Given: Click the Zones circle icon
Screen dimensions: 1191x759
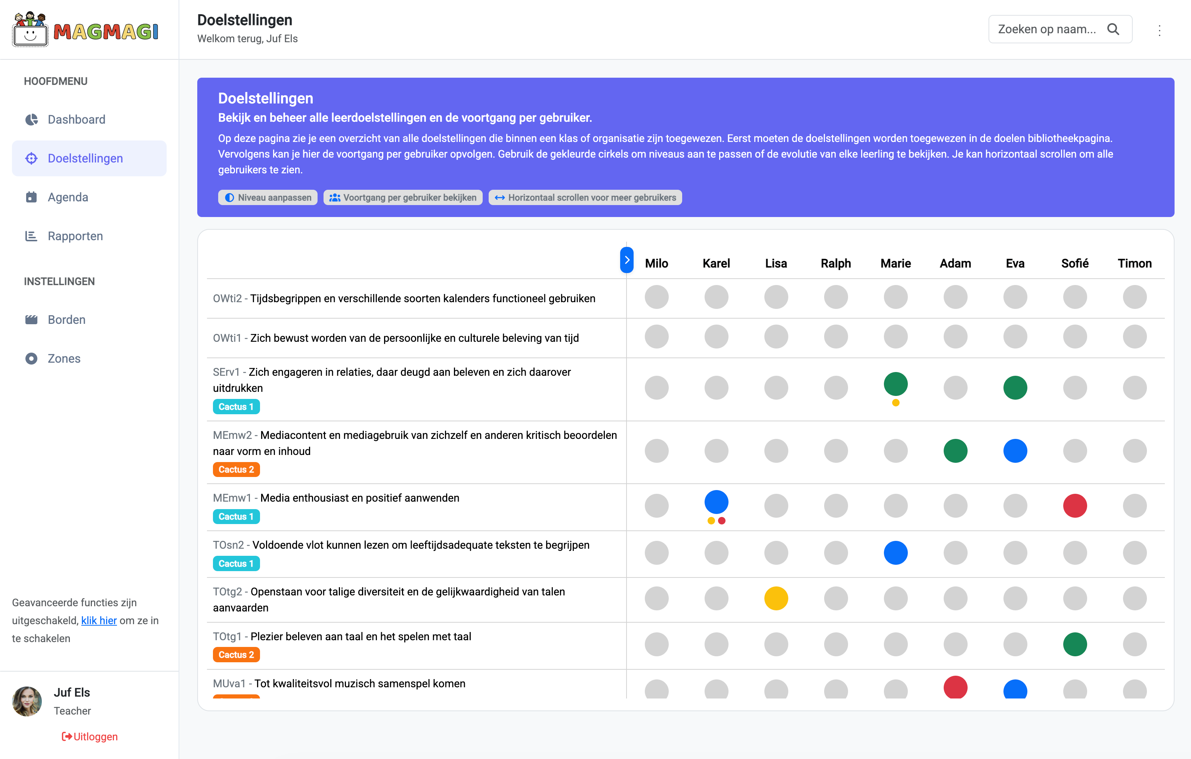Looking at the screenshot, I should tap(31, 359).
